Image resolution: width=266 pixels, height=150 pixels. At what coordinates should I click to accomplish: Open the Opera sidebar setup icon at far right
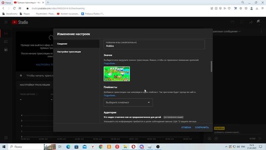[262, 8]
